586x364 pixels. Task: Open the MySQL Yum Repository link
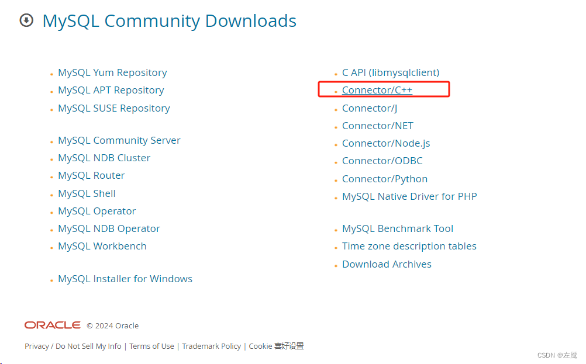click(112, 72)
